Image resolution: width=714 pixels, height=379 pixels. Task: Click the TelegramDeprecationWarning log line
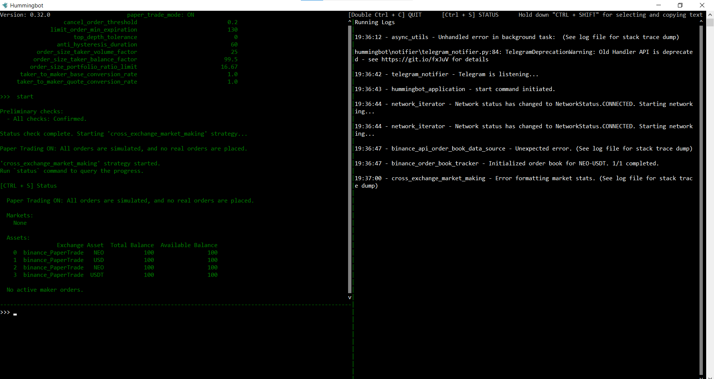tap(524, 56)
